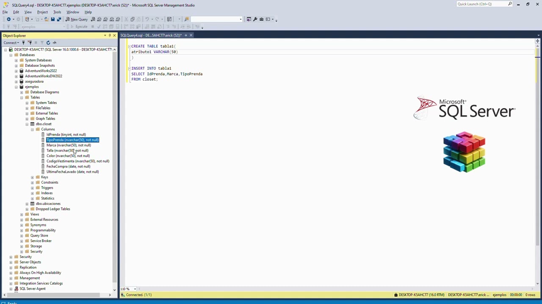Open the View menu
The height and width of the screenshot is (304, 542).
pos(28,12)
